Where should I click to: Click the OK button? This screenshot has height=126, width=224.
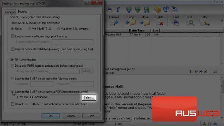click(51, 116)
